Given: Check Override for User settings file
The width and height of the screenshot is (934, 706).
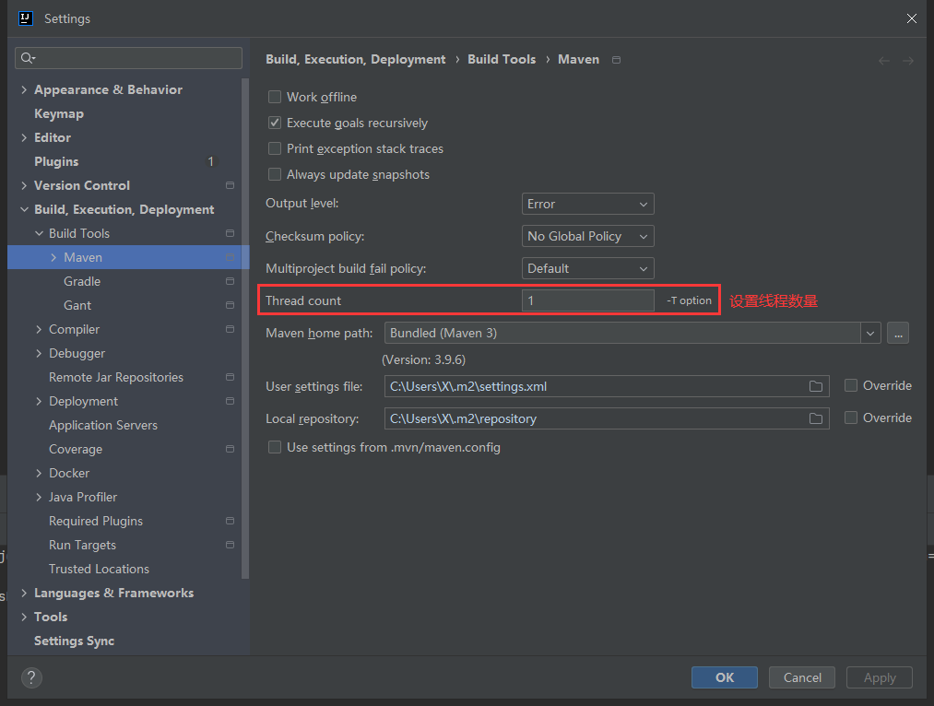Looking at the screenshot, I should [851, 386].
